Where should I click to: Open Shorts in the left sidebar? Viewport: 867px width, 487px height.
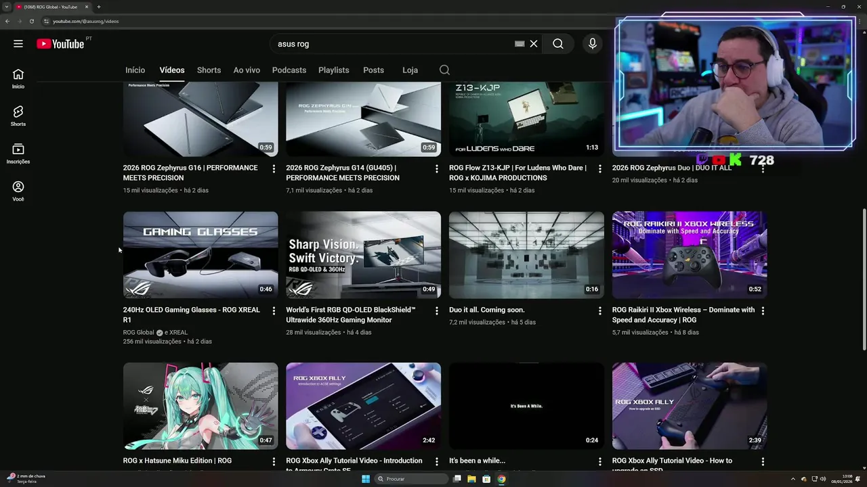click(18, 116)
